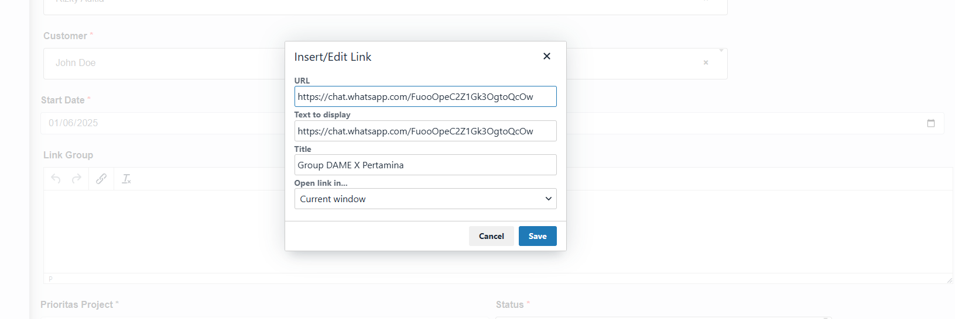
Task: Focus the URL input field
Action: click(x=425, y=97)
